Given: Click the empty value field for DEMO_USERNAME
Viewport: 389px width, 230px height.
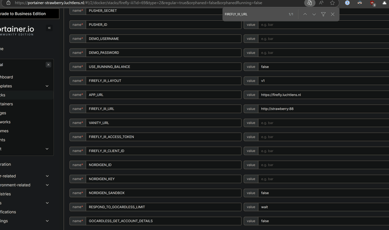Looking at the screenshot, I should pos(324,39).
